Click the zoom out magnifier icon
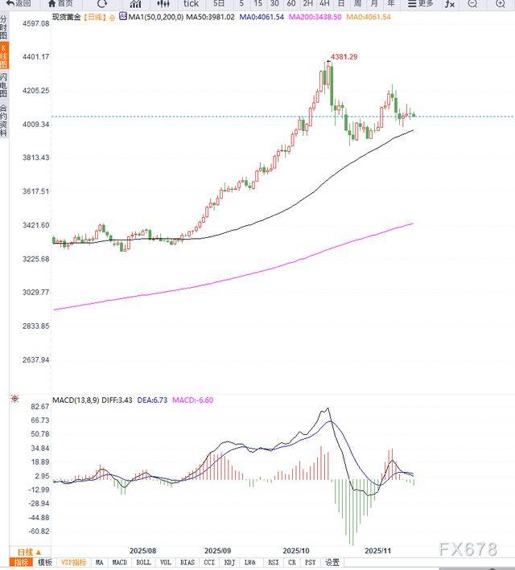515x570 pixels. [473, 3]
